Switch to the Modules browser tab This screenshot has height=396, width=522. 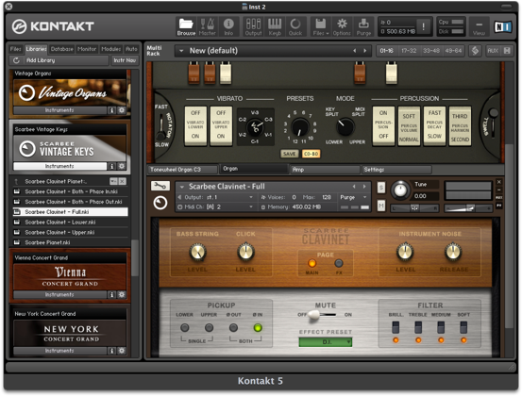111,49
